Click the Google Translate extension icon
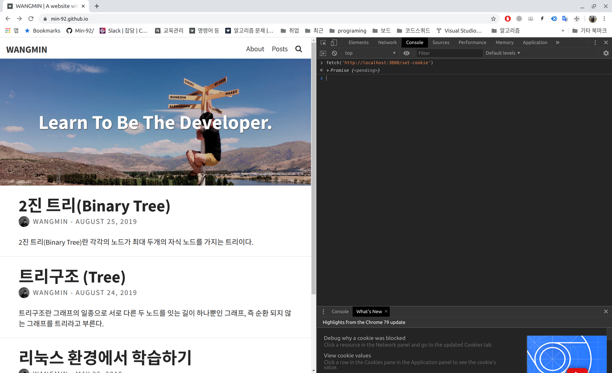This screenshot has height=373, width=612. click(565, 19)
